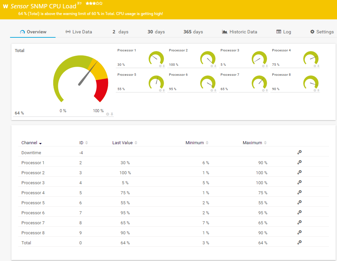Pin the Total gauge with pin icon
The width and height of the screenshot is (337, 261).
tap(112, 114)
